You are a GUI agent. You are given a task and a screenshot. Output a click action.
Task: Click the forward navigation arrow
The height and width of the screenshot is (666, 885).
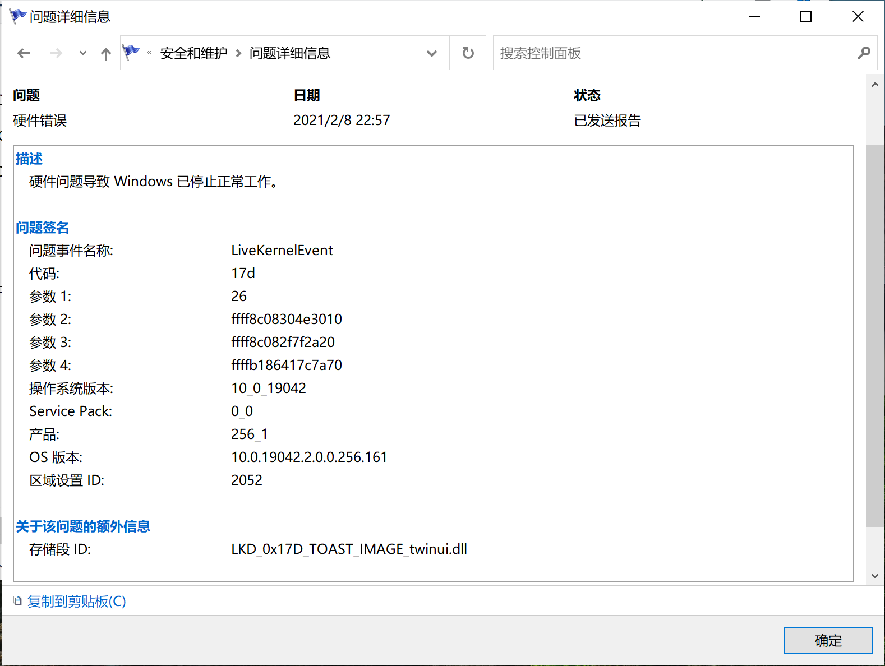coord(56,53)
